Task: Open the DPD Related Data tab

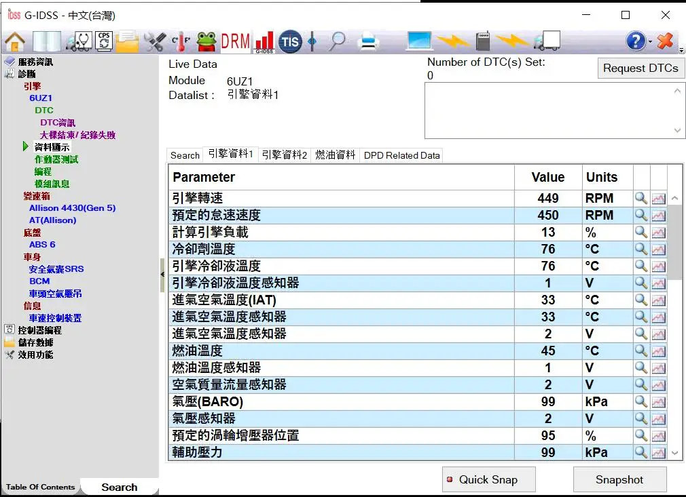Action: pyautogui.click(x=401, y=155)
